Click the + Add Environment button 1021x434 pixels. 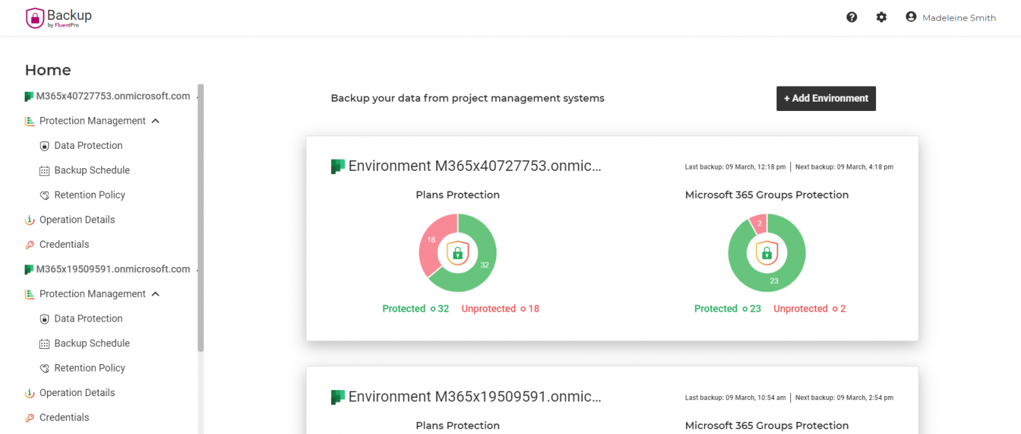(826, 98)
